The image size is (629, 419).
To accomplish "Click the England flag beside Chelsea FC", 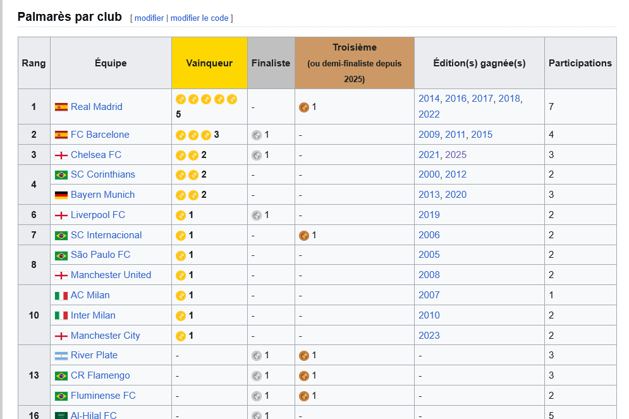I will click(x=61, y=155).
